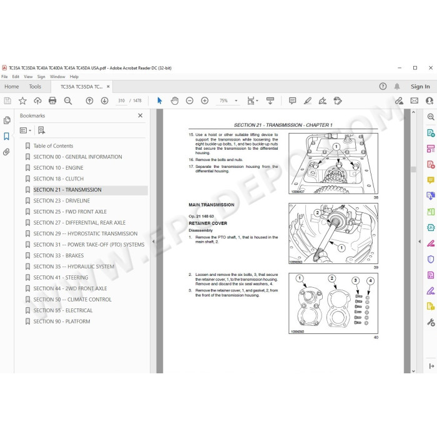Image resolution: width=437 pixels, height=437 pixels.
Task: Click the Sign In link
Action: click(x=420, y=87)
